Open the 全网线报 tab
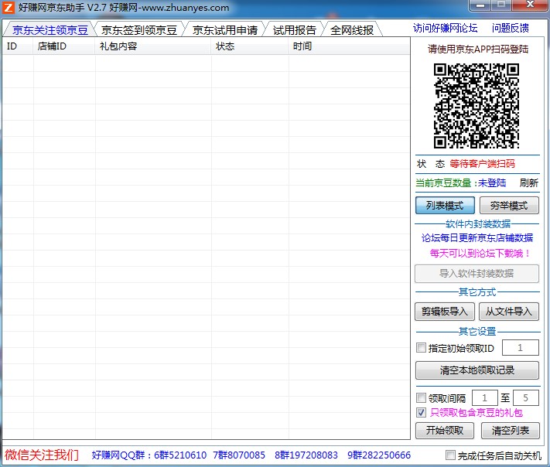The height and width of the screenshot is (467, 550). (352, 30)
